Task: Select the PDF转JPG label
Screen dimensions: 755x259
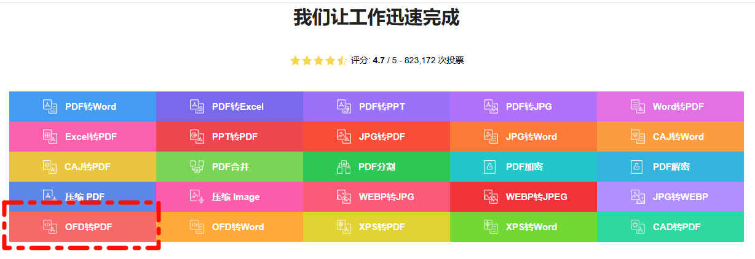Action: click(x=529, y=106)
